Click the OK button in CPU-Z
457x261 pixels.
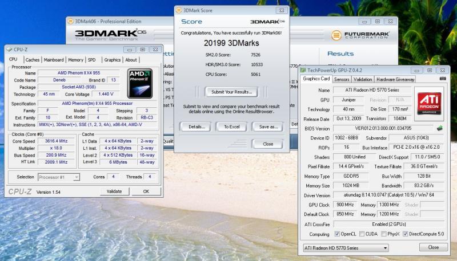146,191
